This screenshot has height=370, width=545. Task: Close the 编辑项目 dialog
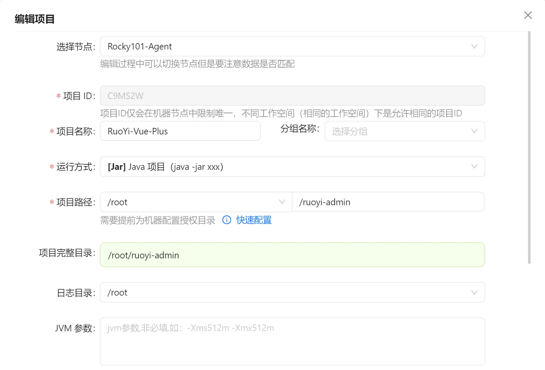click(528, 15)
